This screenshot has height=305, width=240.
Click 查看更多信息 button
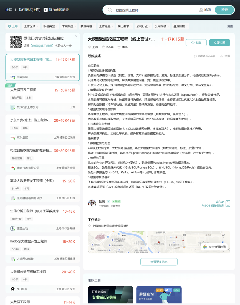(159, 262)
